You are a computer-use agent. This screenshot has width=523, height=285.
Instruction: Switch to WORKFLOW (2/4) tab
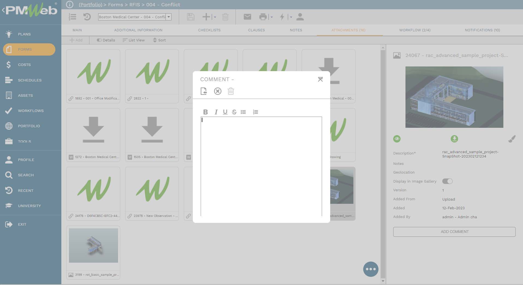click(415, 30)
